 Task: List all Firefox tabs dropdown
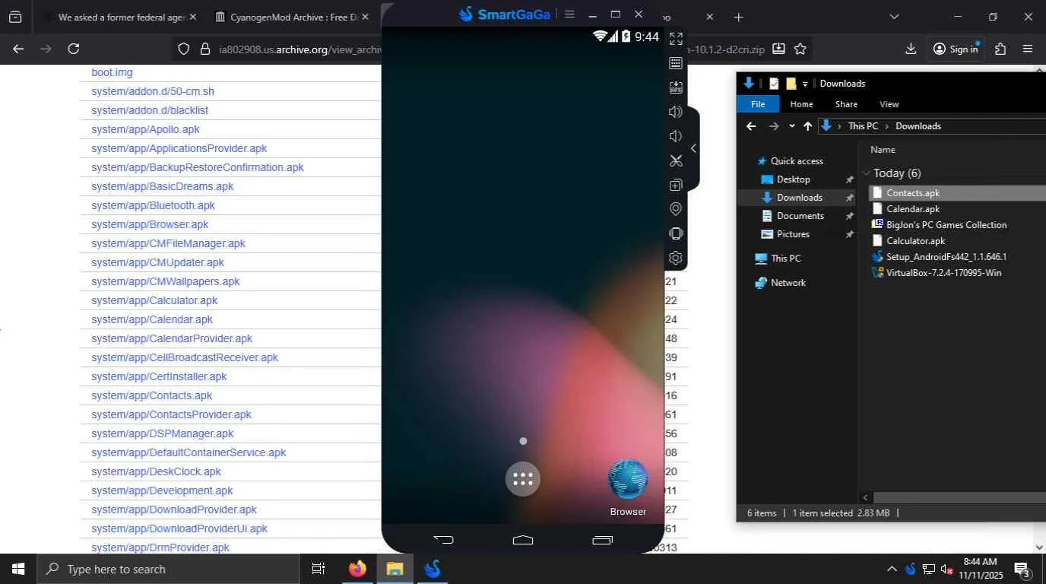point(894,17)
